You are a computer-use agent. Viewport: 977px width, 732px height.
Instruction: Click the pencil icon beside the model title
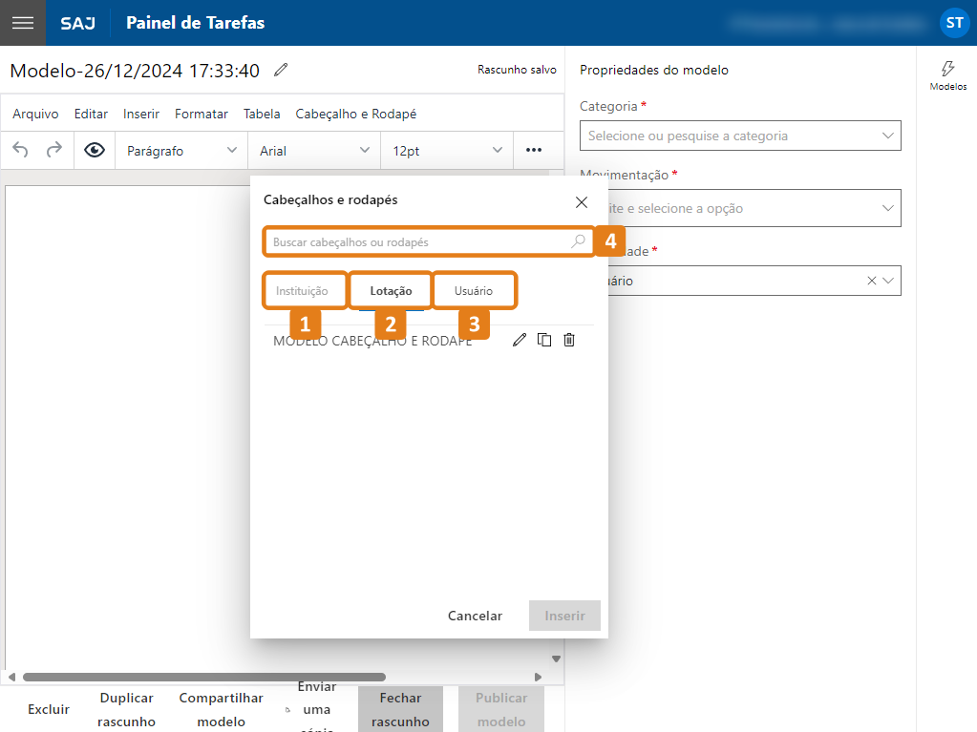tap(280, 70)
